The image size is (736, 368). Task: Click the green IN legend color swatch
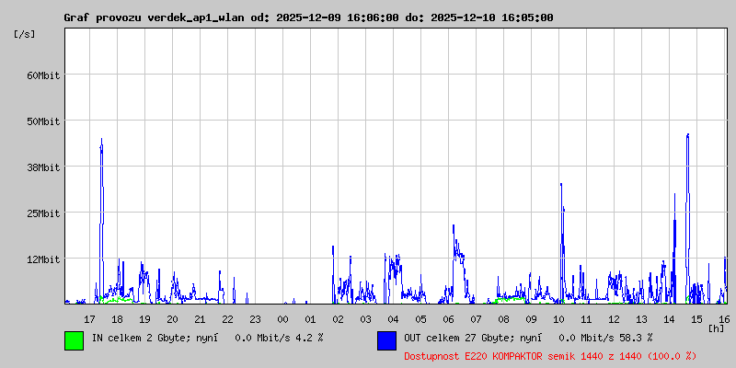coord(75,340)
